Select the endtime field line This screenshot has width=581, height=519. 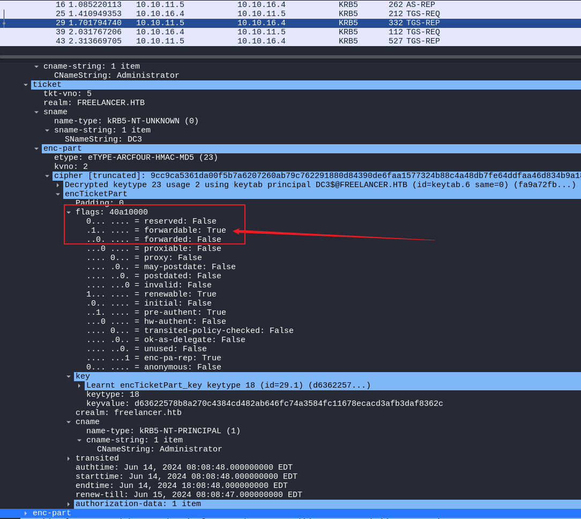[181, 486]
